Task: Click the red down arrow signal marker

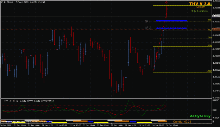Action: (x=166, y=2)
